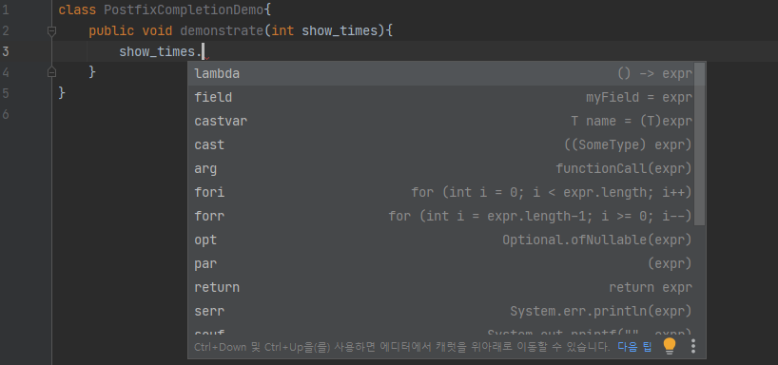778x365 pixels.
Task: Click the 'void' keyword on line 2
Action: pyautogui.click(x=157, y=30)
